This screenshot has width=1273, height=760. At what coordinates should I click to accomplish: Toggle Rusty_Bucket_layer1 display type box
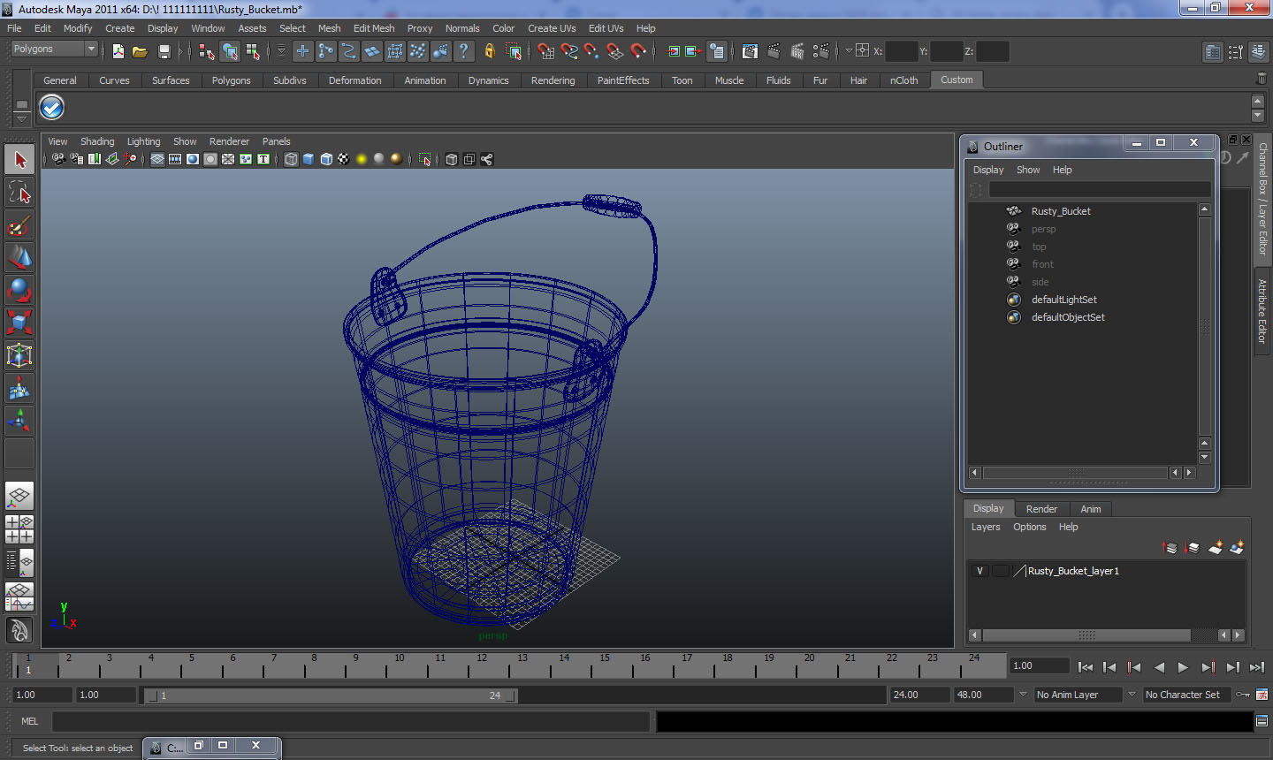(x=1000, y=571)
